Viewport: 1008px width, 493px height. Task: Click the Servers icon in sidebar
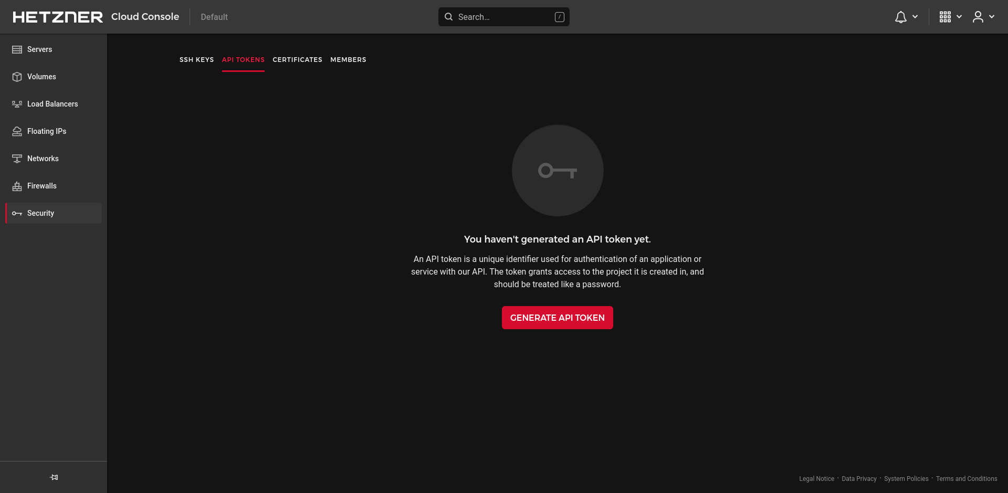17,49
